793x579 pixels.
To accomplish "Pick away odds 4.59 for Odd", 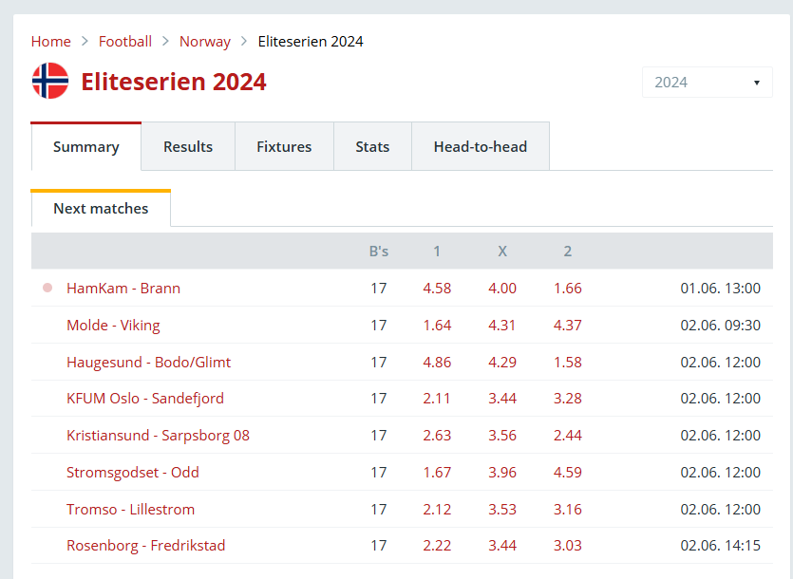I will 567,473.
